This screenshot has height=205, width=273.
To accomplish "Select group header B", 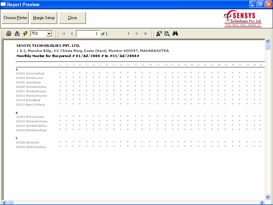I will [17, 113].
